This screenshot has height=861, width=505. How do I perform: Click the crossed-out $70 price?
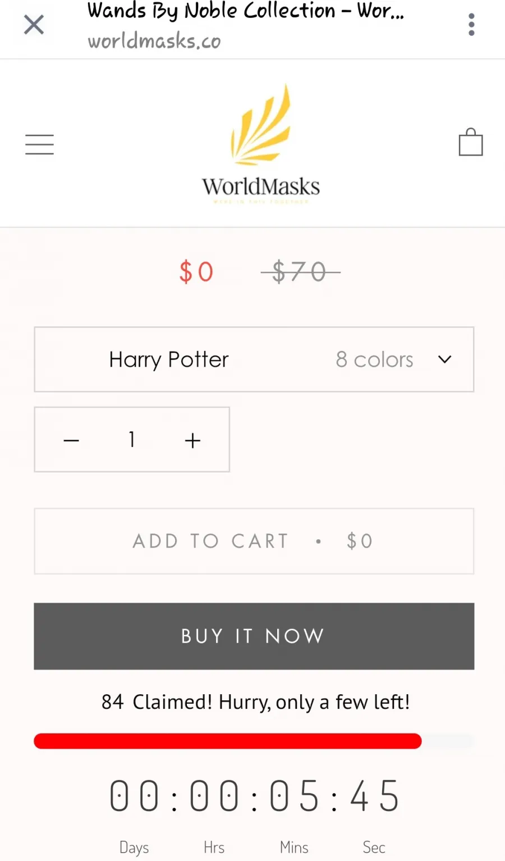coord(300,272)
